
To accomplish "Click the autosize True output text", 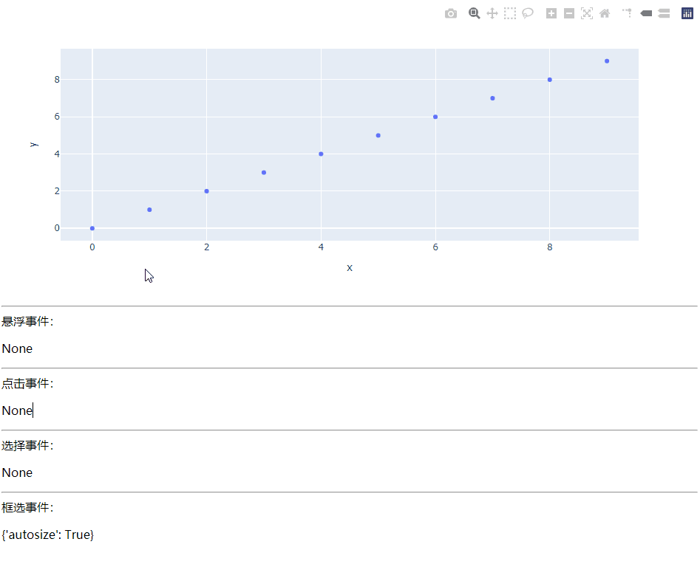I will (x=48, y=535).
